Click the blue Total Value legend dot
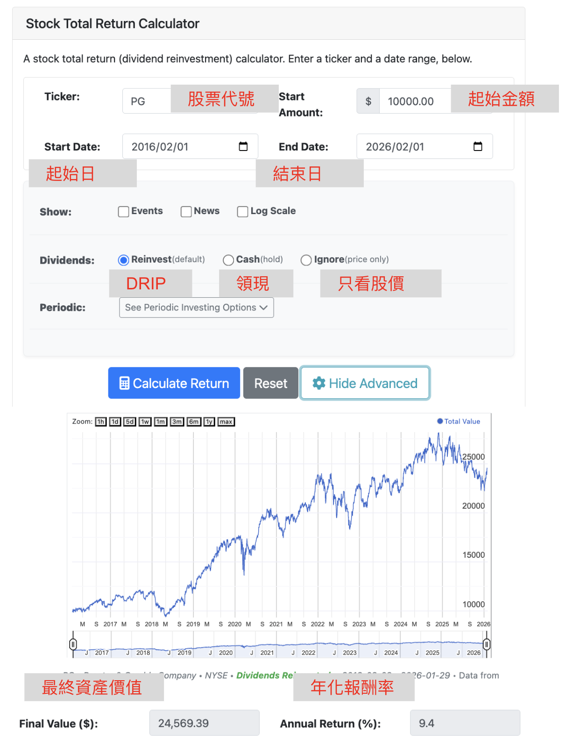 click(440, 421)
